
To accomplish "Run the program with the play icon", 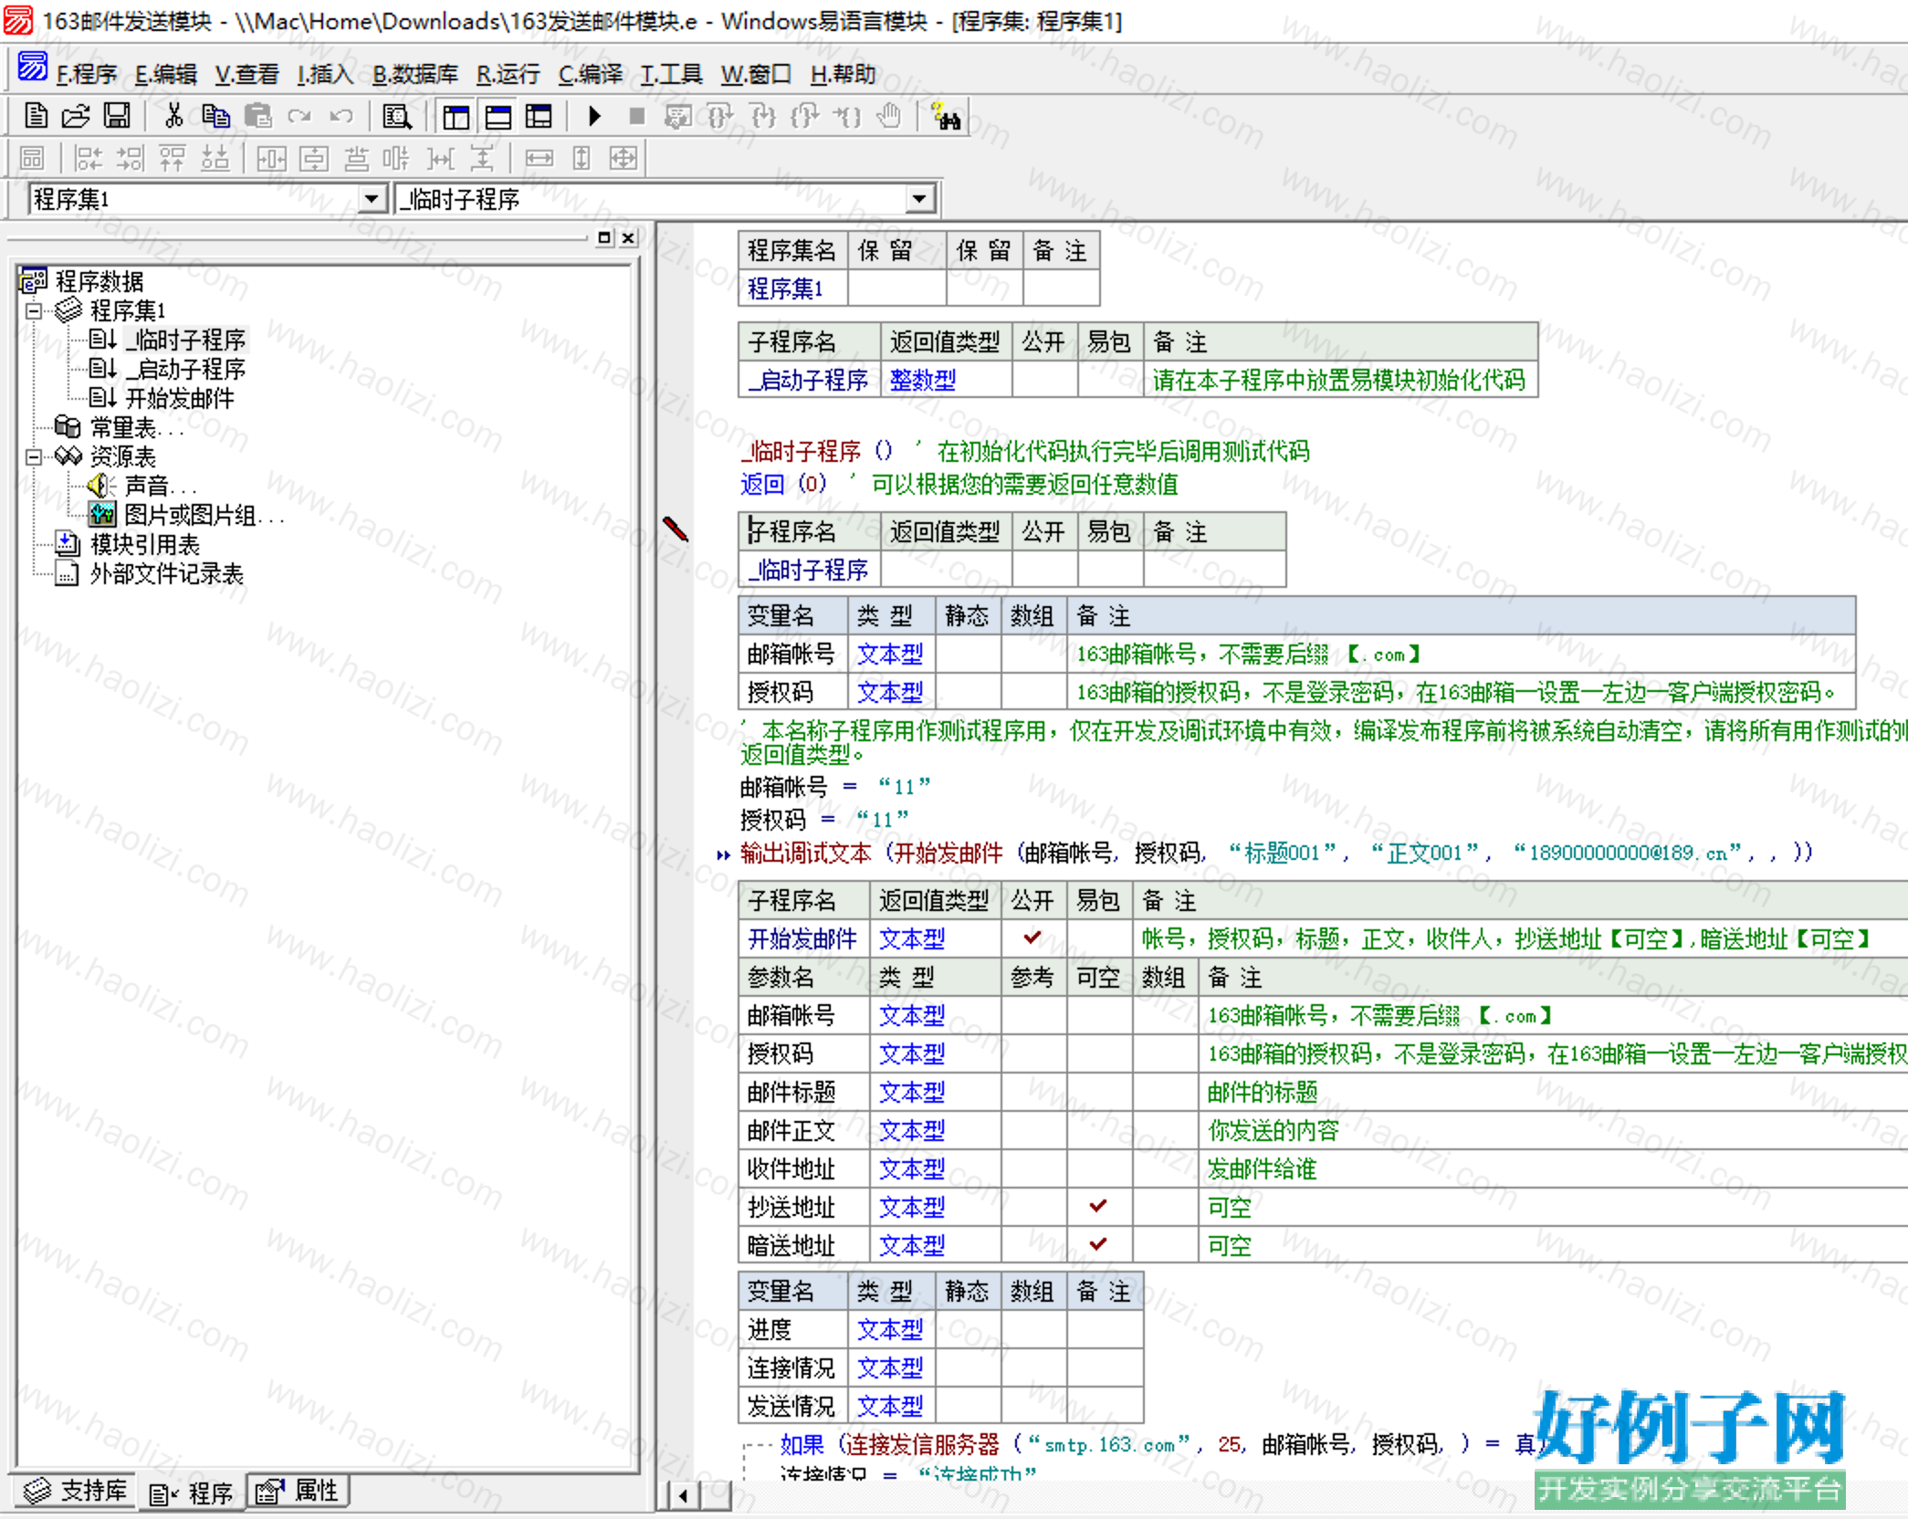I will pyautogui.click(x=594, y=116).
